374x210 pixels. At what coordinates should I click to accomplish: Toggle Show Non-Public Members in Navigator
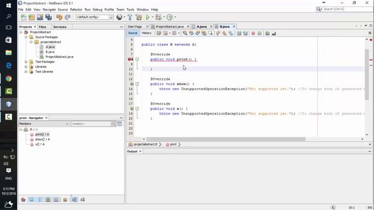coord(48,199)
